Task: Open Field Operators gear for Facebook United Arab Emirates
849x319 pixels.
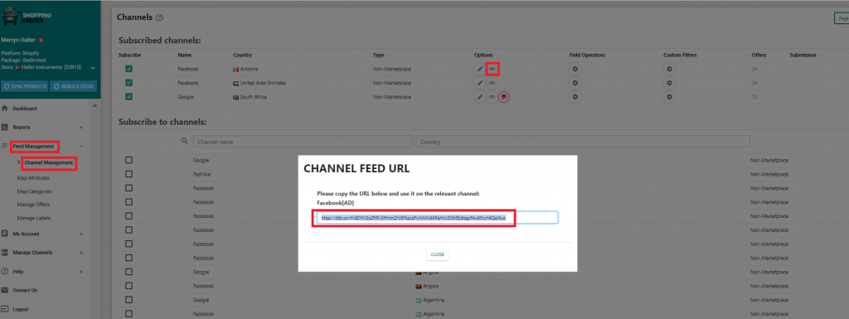Action: click(575, 83)
